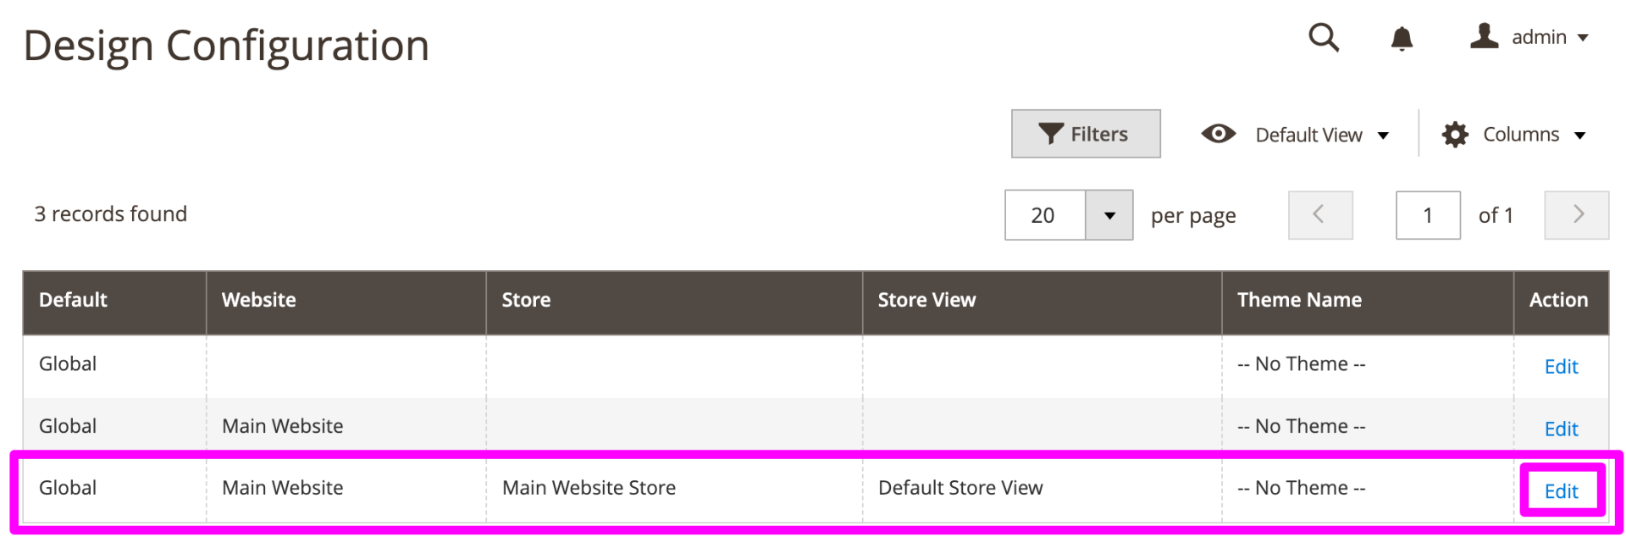Sort by the Website column header

259,300
